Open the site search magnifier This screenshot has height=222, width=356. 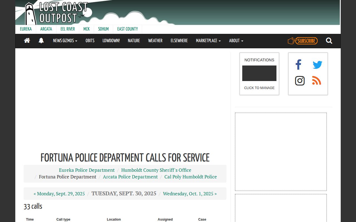tap(329, 41)
